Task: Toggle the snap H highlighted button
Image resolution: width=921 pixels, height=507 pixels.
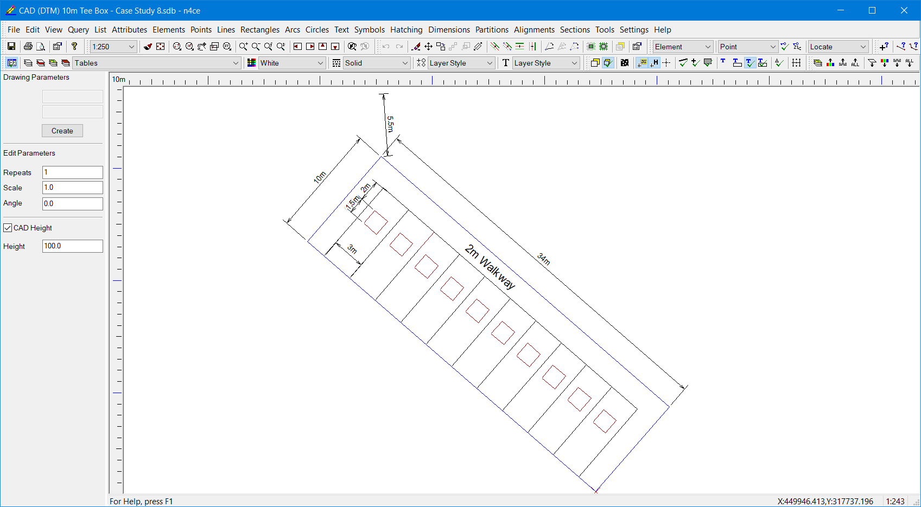Action: click(x=655, y=63)
